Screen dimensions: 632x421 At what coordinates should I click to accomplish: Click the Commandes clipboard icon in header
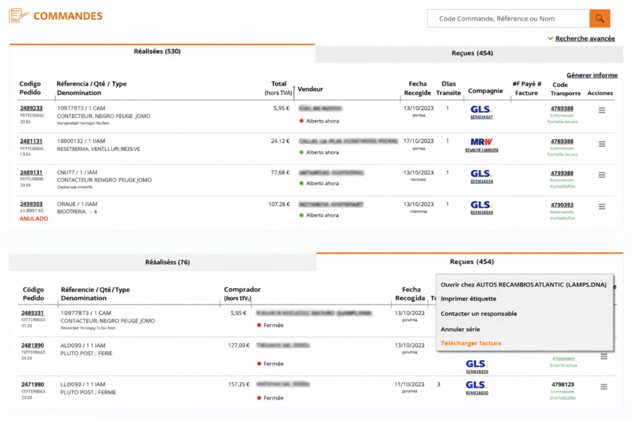coord(19,16)
